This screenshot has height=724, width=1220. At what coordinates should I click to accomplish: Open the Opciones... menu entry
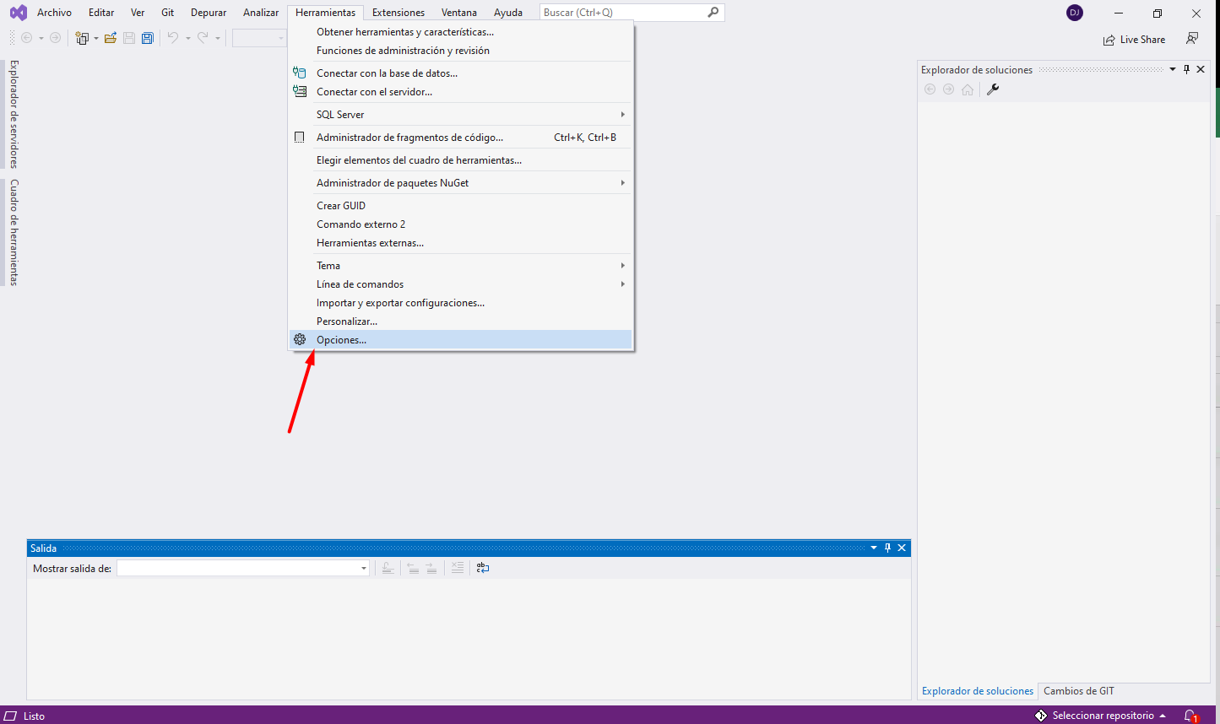(341, 340)
